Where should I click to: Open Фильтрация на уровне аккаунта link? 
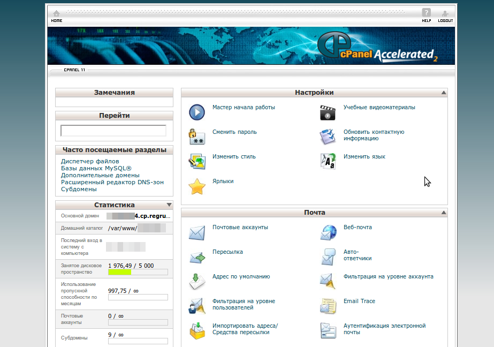(388, 277)
